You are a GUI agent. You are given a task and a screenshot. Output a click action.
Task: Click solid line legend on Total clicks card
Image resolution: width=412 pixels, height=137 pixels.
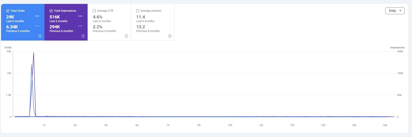pos(37,16)
